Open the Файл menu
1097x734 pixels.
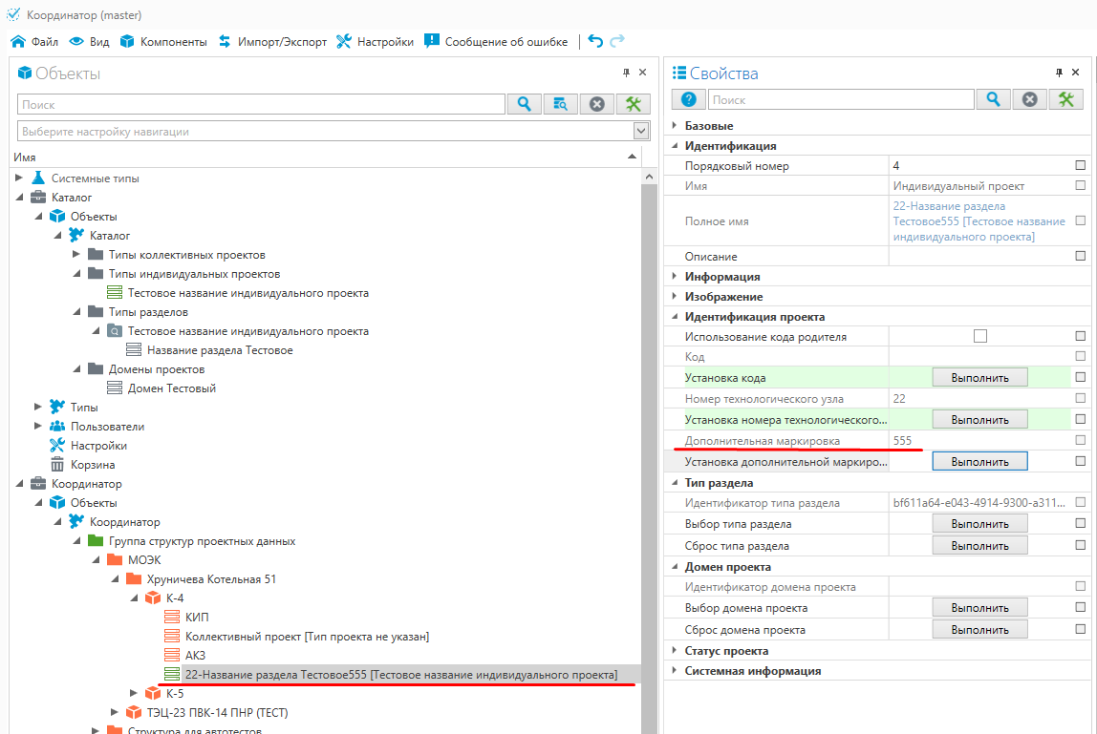34,42
